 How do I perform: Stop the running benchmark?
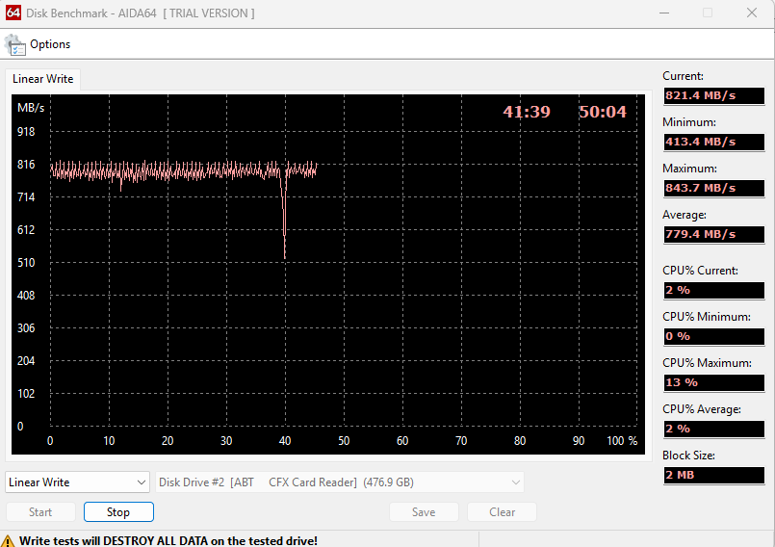pos(118,512)
